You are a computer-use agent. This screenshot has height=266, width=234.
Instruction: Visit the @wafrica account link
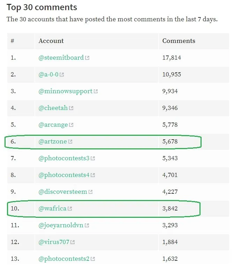pos(52,208)
